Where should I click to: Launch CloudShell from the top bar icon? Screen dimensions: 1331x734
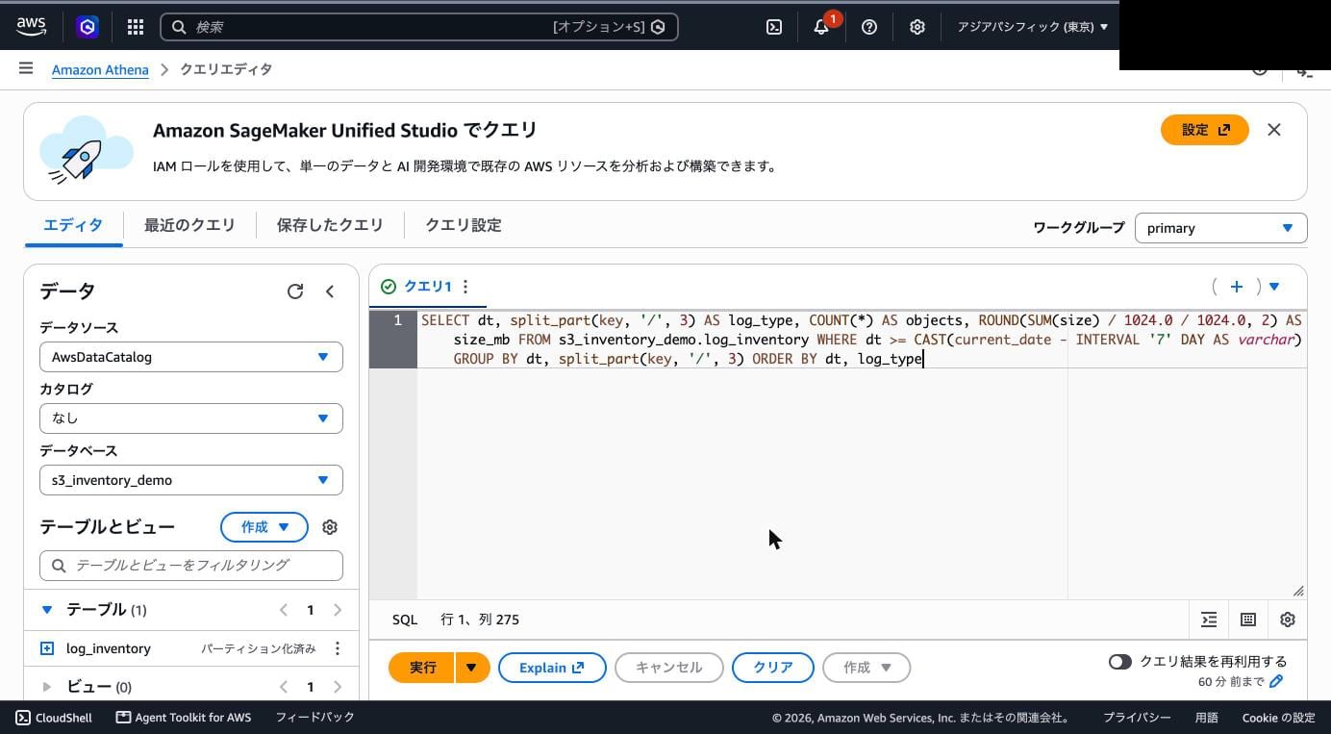point(774,27)
